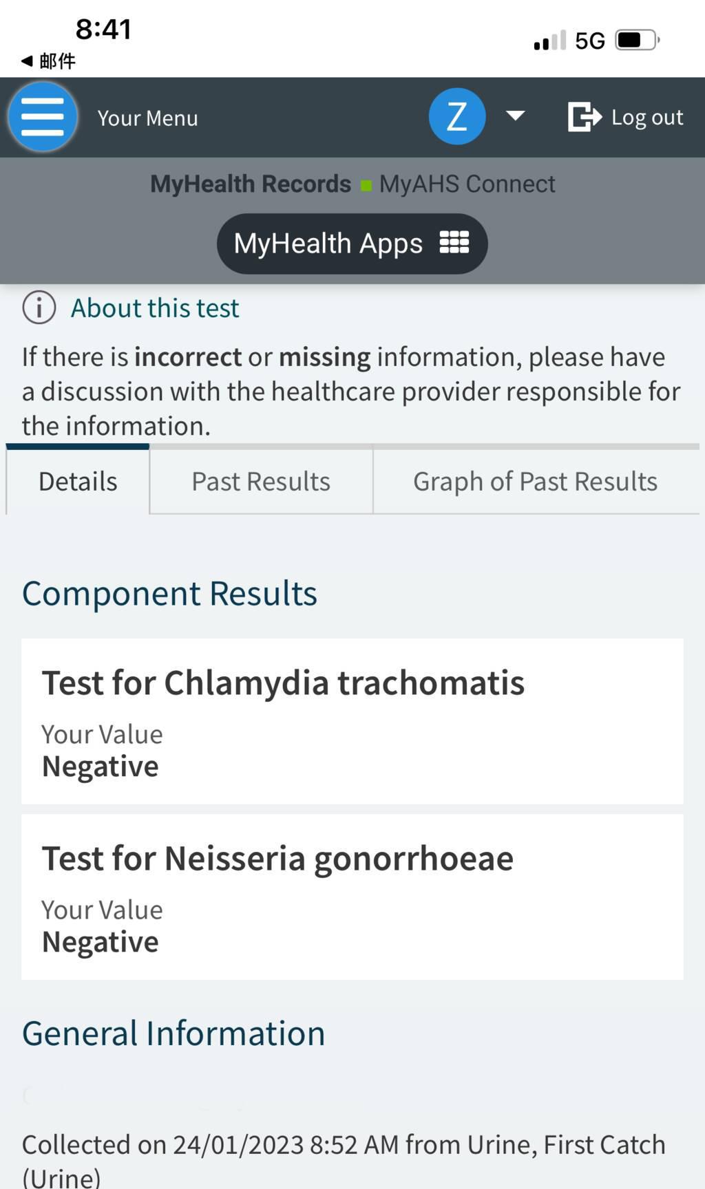Open the MyHealth Apps button
This screenshot has width=705, height=1189.
click(x=352, y=244)
